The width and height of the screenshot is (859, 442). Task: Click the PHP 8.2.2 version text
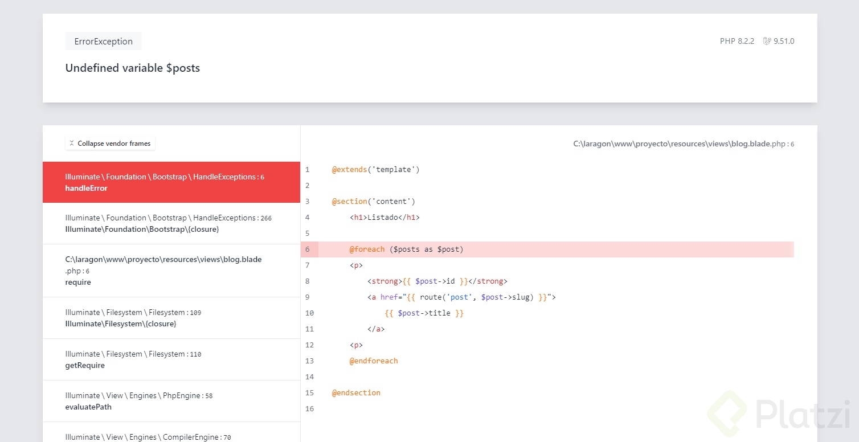click(x=737, y=42)
